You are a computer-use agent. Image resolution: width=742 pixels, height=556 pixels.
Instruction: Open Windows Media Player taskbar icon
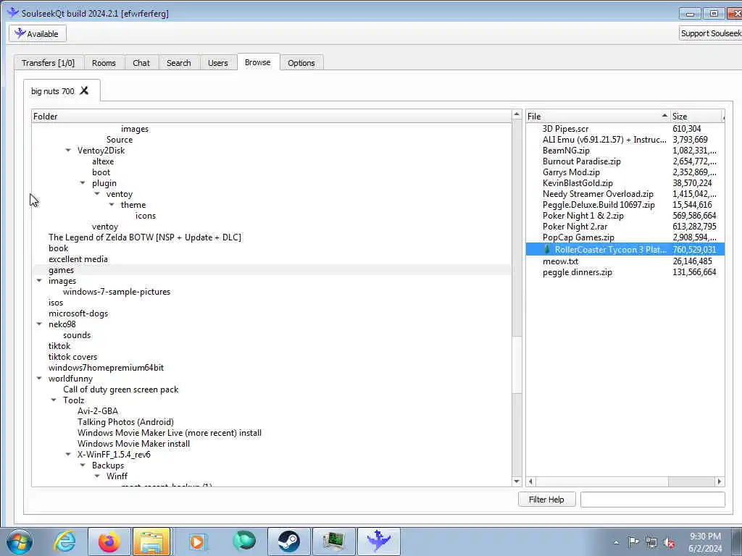click(x=197, y=542)
